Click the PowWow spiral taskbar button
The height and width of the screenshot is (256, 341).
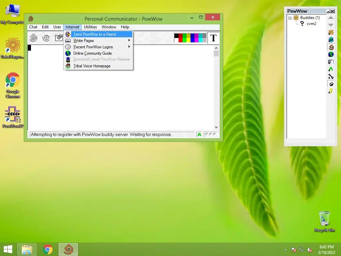point(68,249)
